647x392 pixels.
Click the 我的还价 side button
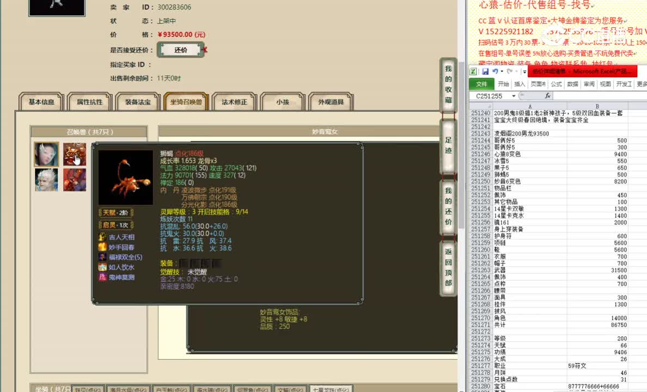[448, 206]
